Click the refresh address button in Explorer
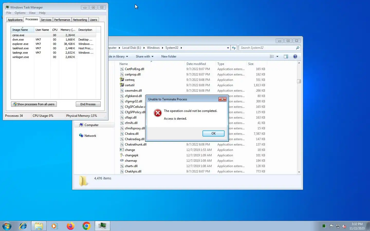370x231 pixels. coord(234,48)
